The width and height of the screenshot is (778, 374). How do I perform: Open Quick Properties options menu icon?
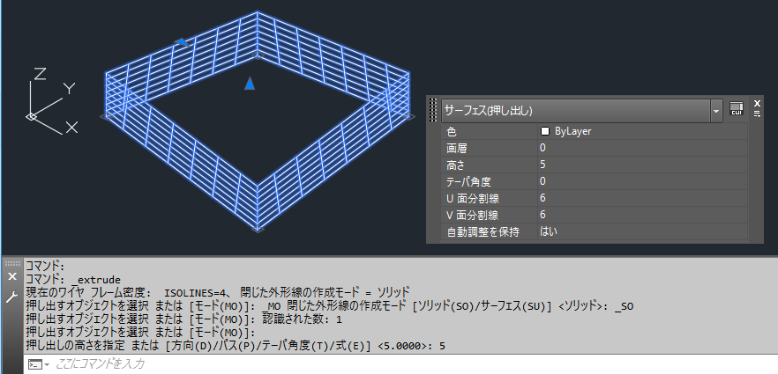(x=757, y=114)
